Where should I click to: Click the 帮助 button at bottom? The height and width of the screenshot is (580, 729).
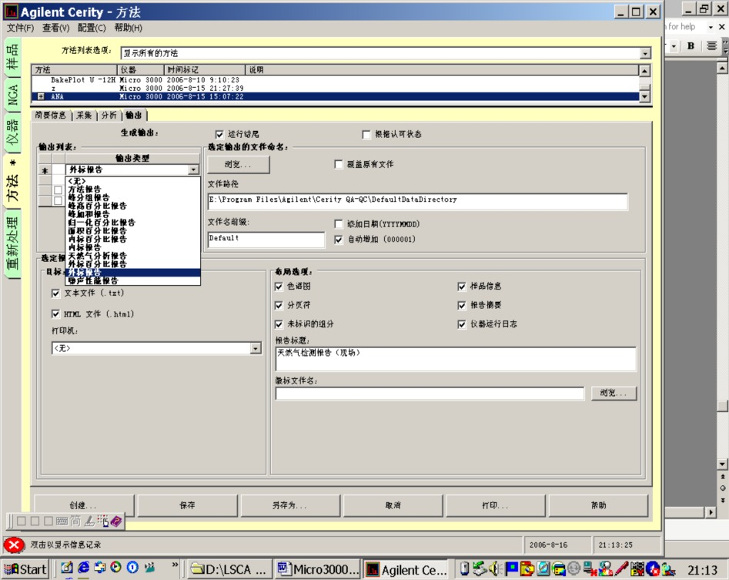pyautogui.click(x=598, y=505)
